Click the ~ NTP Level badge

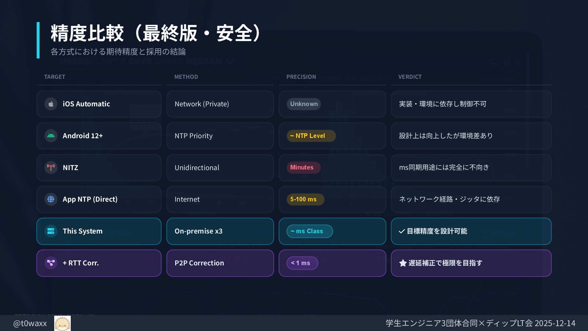(311, 136)
